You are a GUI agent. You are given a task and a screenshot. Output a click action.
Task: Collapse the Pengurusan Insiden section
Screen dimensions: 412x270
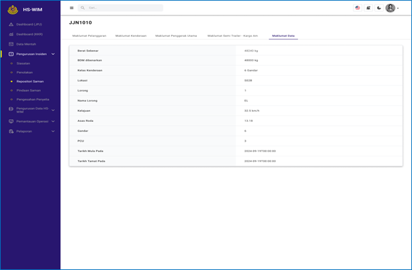[x=53, y=53]
